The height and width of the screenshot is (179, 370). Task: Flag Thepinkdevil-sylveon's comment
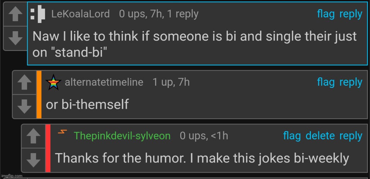[x=292, y=136]
